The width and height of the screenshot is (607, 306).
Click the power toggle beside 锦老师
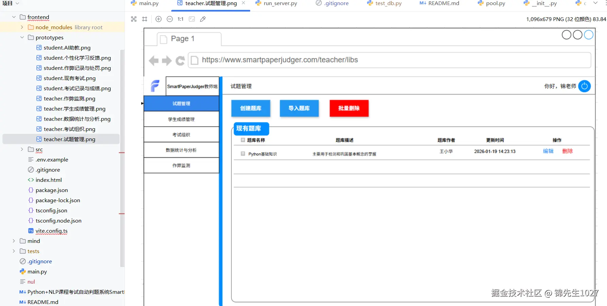coord(584,86)
